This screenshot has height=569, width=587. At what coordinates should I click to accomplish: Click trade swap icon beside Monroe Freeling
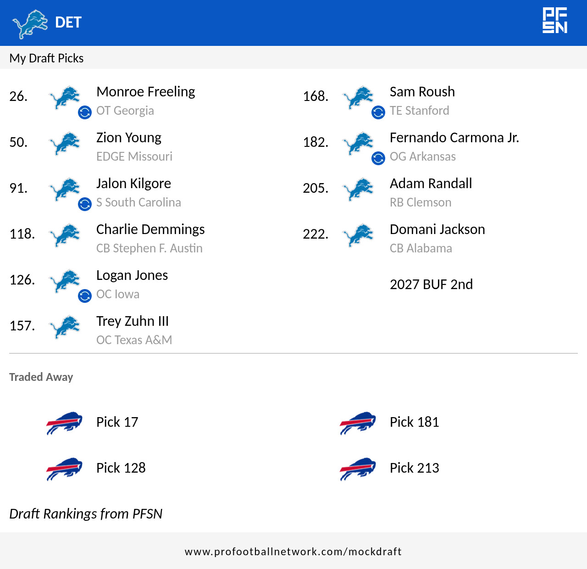(85, 112)
